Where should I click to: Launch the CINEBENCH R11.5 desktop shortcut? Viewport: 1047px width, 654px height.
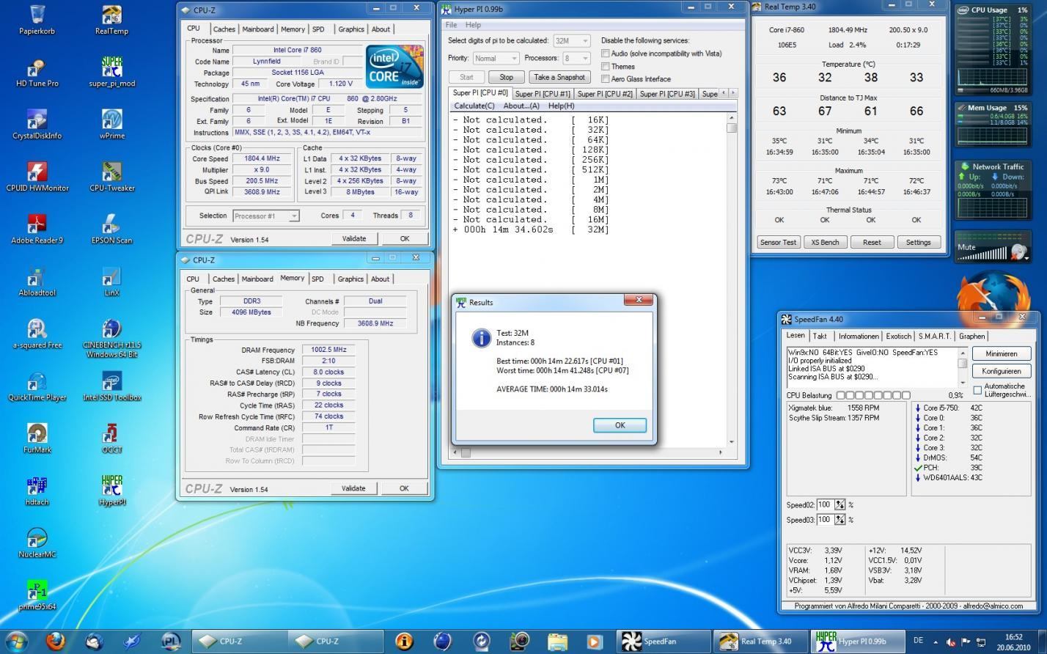(x=111, y=337)
